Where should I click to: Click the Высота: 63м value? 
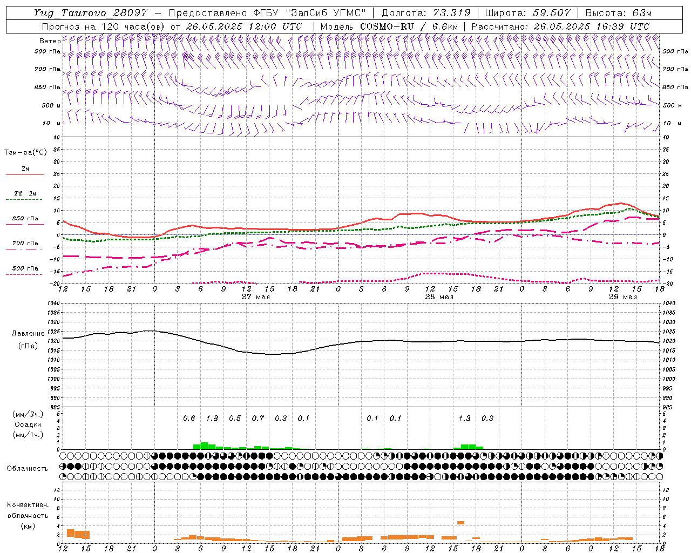(618, 13)
